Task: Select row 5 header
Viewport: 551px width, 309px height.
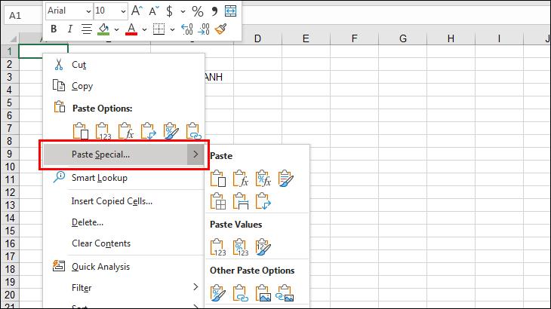Action: [x=10, y=102]
